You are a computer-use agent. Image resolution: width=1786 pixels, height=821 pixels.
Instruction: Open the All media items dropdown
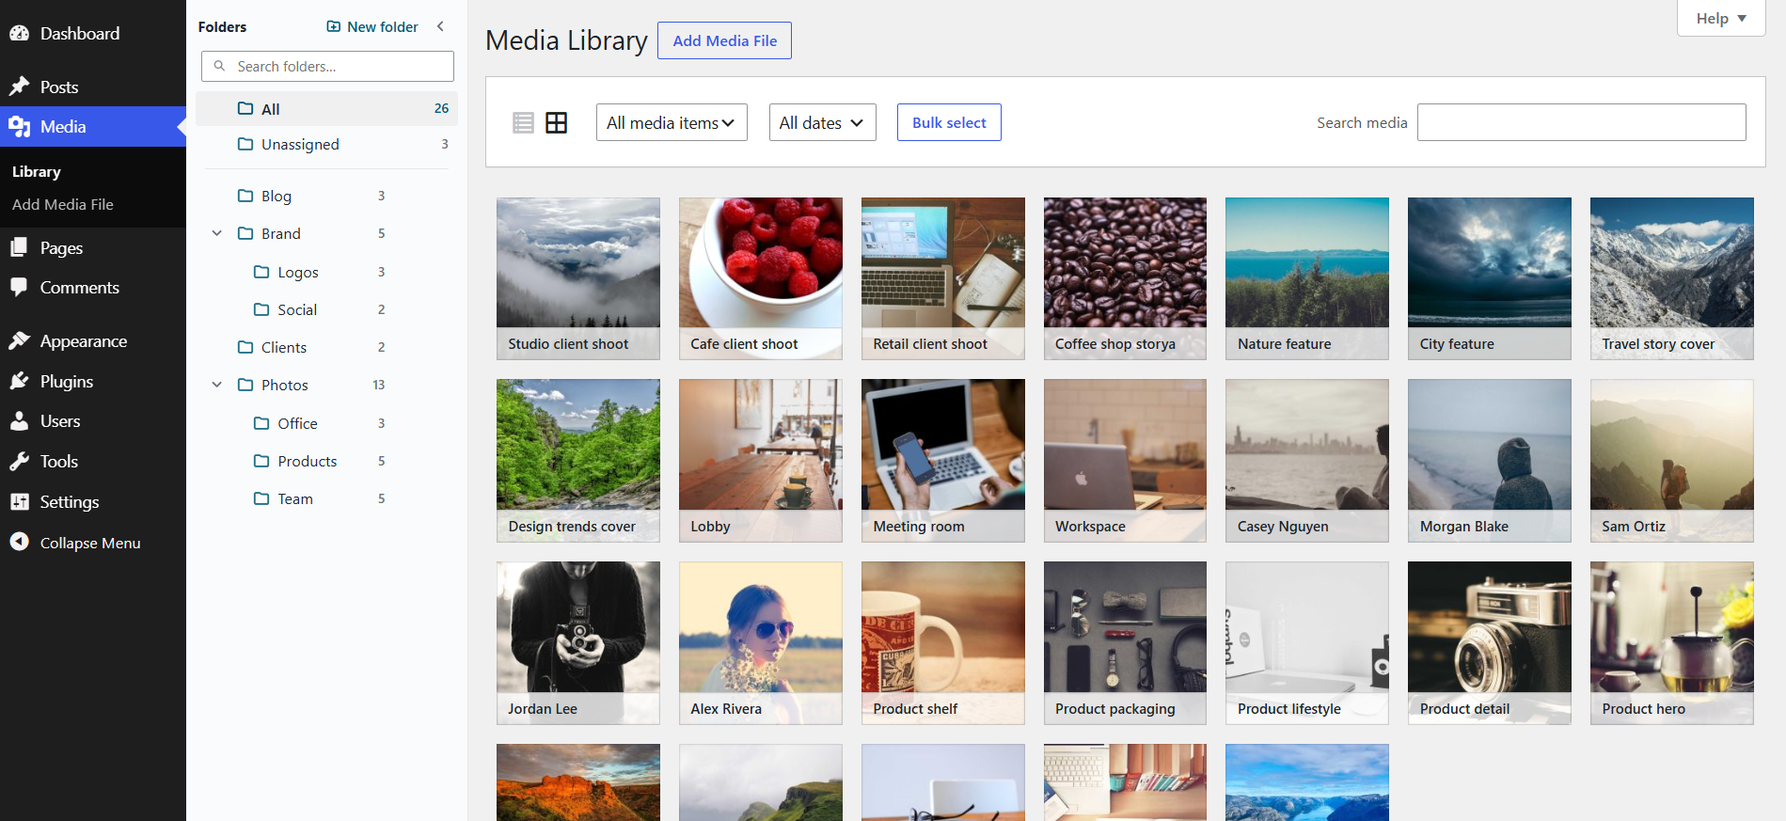pyautogui.click(x=672, y=122)
